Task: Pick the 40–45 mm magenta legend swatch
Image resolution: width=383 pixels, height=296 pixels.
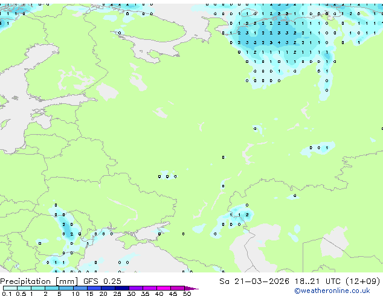Action: (164, 288)
